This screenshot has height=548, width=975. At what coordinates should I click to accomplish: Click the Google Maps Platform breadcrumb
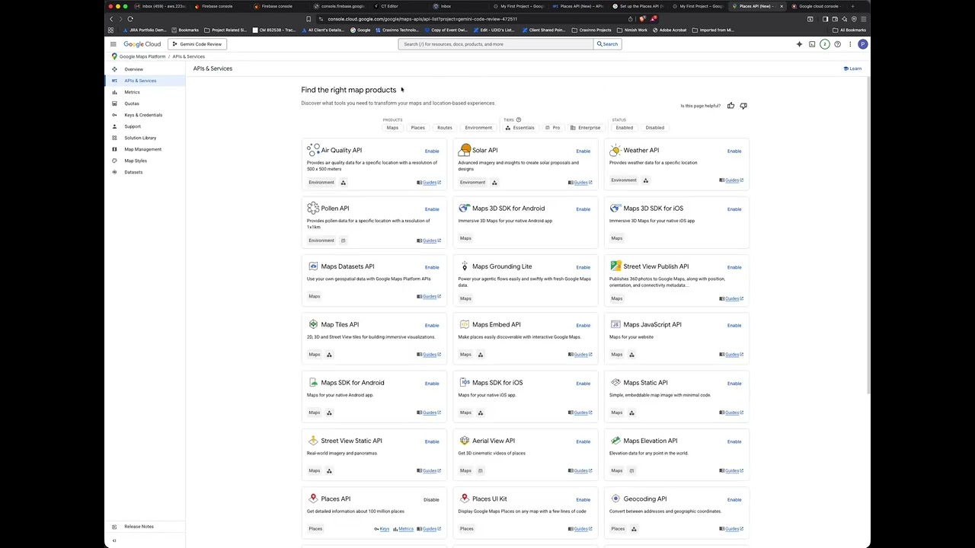(142, 56)
